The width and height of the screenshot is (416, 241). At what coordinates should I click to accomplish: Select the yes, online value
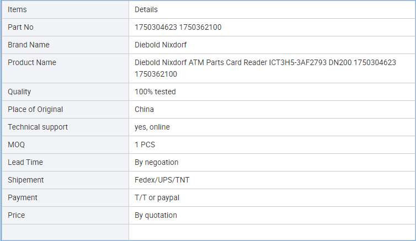(152, 127)
